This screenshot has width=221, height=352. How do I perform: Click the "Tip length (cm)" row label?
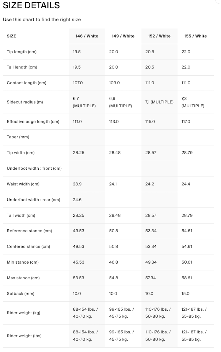pyautogui.click(x=22, y=52)
